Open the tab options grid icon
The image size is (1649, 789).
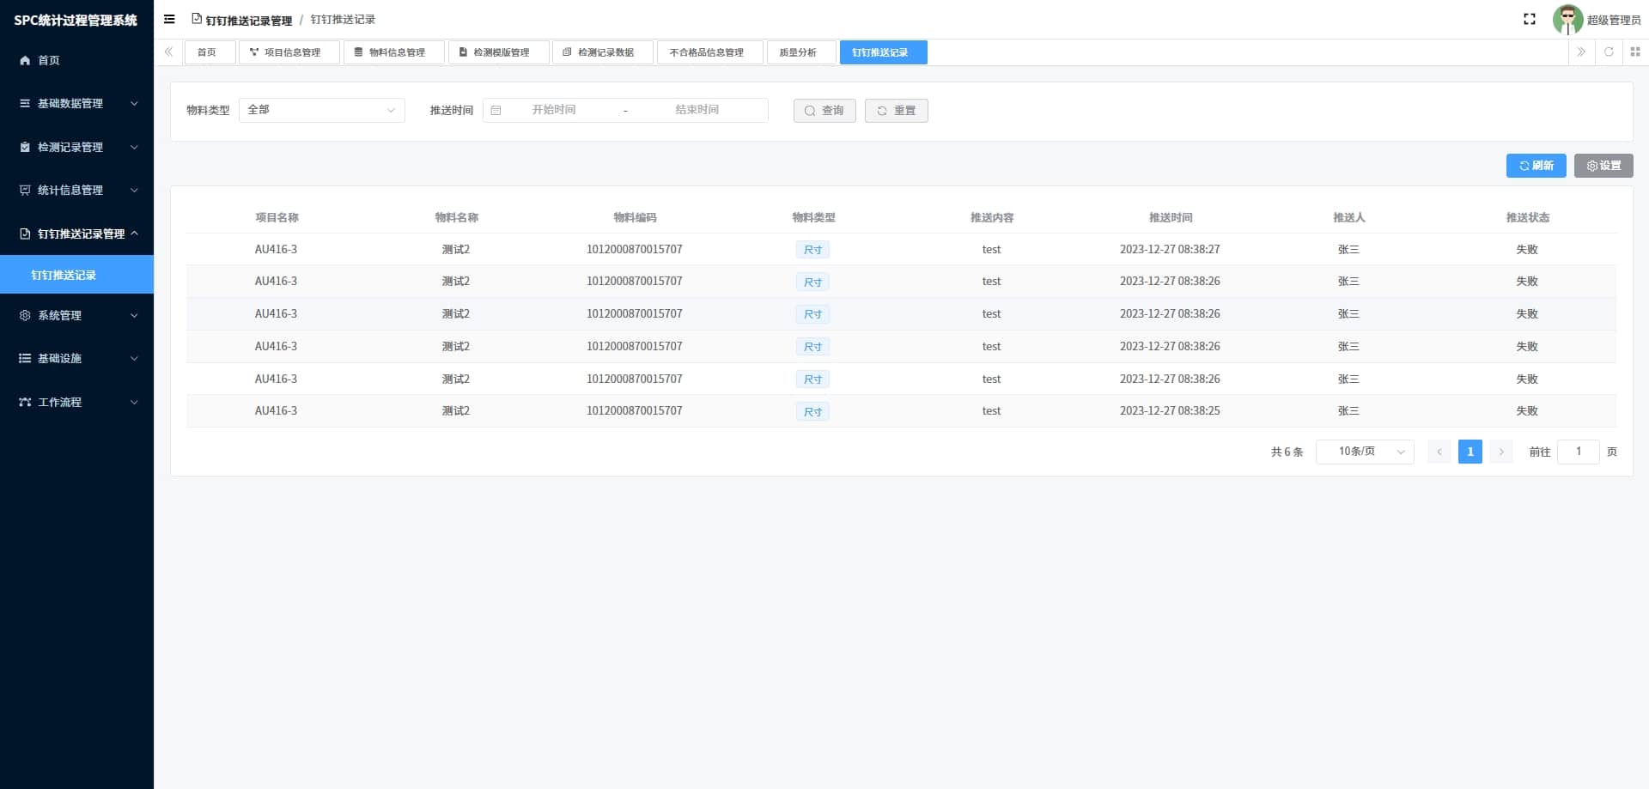point(1635,52)
